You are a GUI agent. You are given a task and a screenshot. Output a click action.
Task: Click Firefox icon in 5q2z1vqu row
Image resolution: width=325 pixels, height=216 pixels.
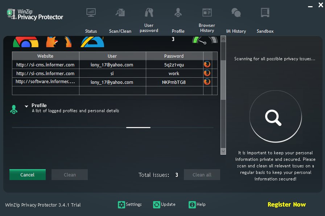(207, 65)
